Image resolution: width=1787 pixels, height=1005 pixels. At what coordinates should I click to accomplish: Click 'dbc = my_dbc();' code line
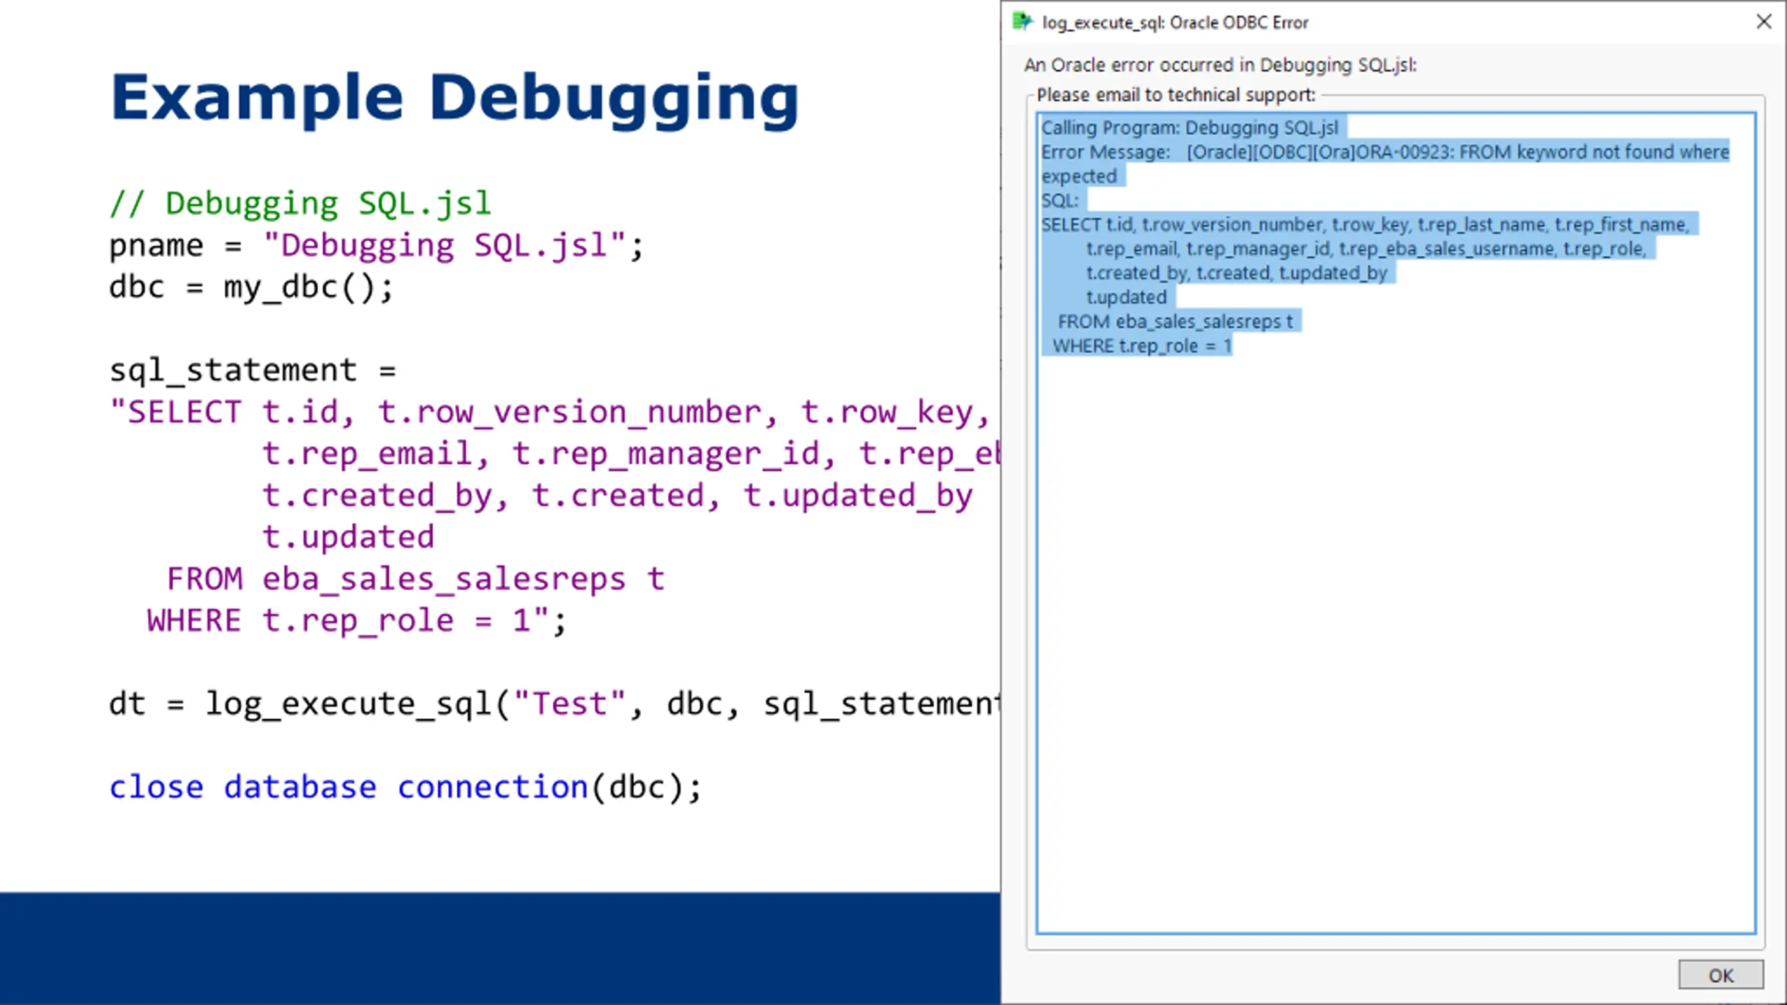click(252, 288)
